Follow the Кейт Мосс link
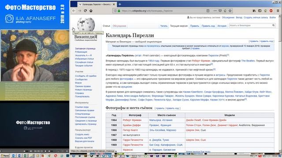Image resolution: width=282 pixels, height=158 pixels. tap(265, 92)
